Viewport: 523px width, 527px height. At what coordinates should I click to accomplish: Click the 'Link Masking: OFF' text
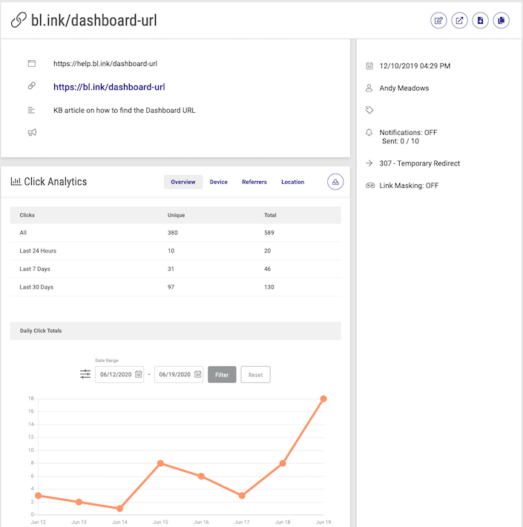tap(409, 186)
